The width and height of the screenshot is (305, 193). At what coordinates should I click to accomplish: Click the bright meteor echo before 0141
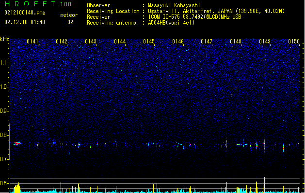click(x=17, y=143)
